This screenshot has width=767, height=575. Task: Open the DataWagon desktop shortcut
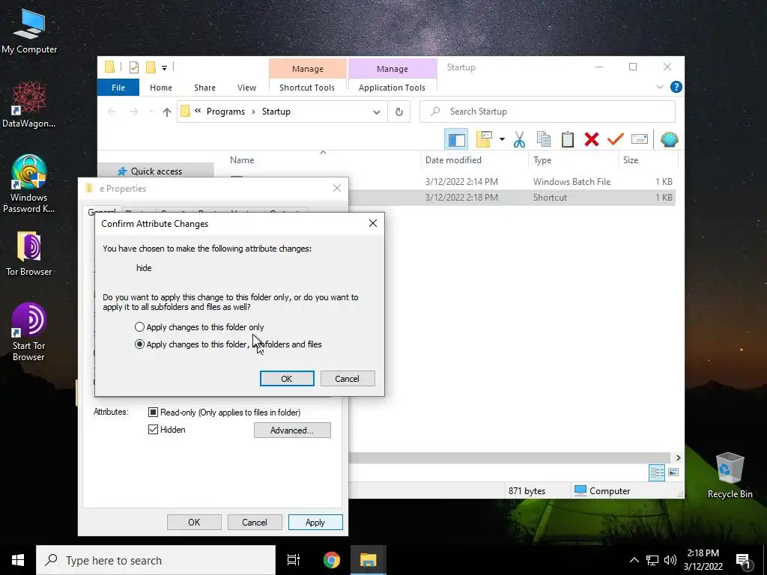click(29, 105)
